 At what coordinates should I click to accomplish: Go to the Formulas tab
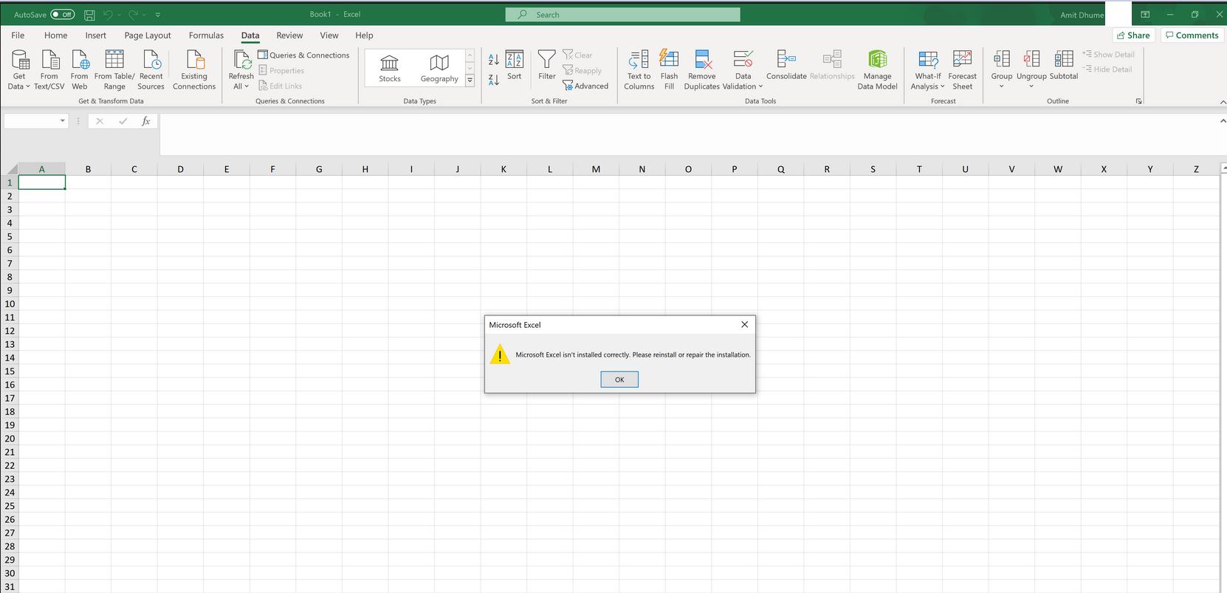point(206,35)
